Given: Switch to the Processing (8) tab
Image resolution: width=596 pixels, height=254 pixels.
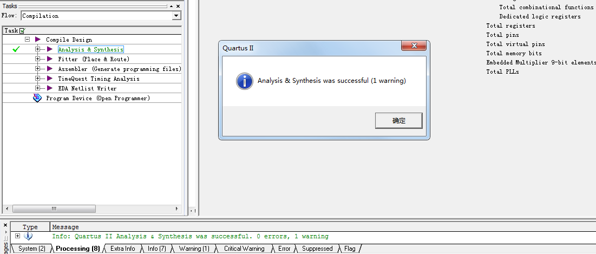Looking at the screenshot, I should point(77,249).
